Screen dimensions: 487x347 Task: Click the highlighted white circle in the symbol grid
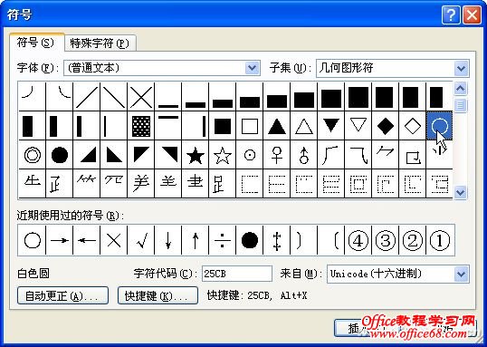[440, 126]
